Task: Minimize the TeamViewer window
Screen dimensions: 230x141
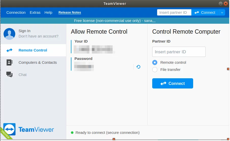Action: [220, 4]
